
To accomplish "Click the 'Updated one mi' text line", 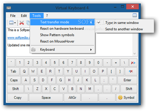I will pos(19,45).
